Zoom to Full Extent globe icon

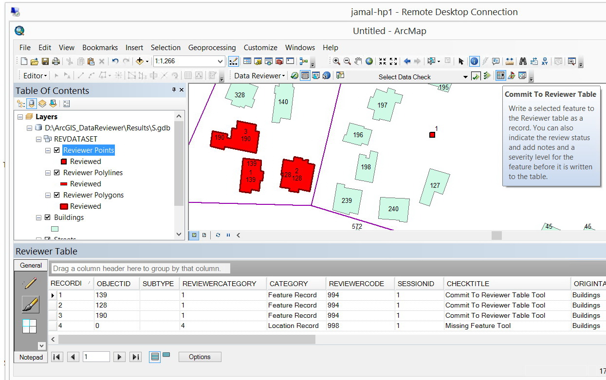pyautogui.click(x=369, y=61)
